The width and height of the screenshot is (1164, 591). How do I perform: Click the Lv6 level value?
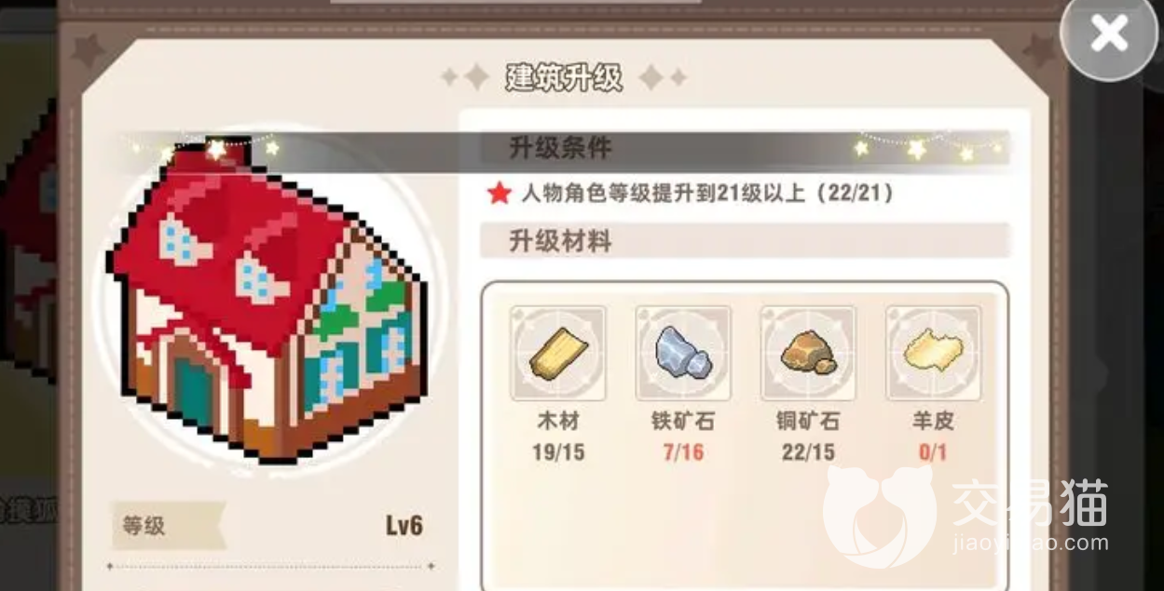pos(404,526)
